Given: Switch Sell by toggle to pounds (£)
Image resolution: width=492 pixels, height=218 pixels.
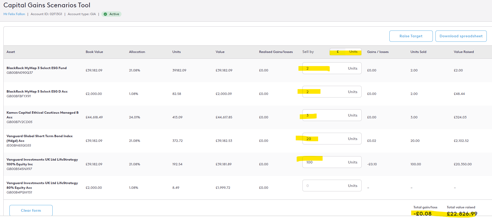Looking at the screenshot, I should pyautogui.click(x=338, y=52).
